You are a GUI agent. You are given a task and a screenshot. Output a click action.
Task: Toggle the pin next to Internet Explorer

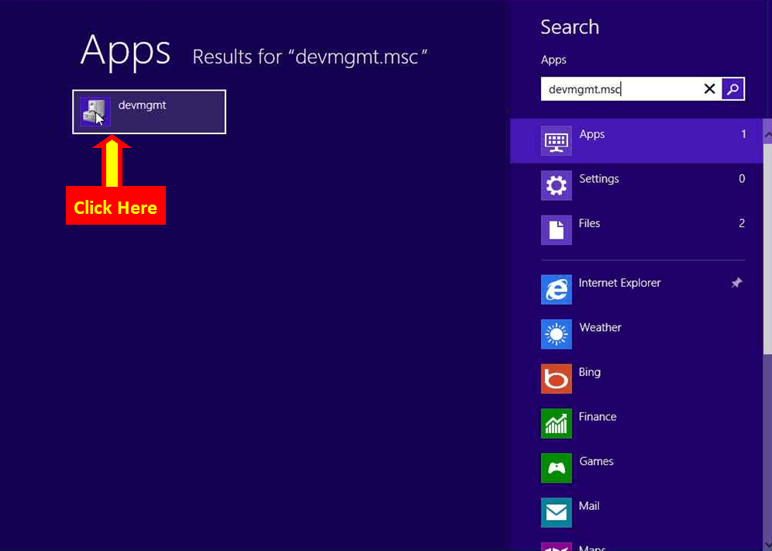point(736,284)
